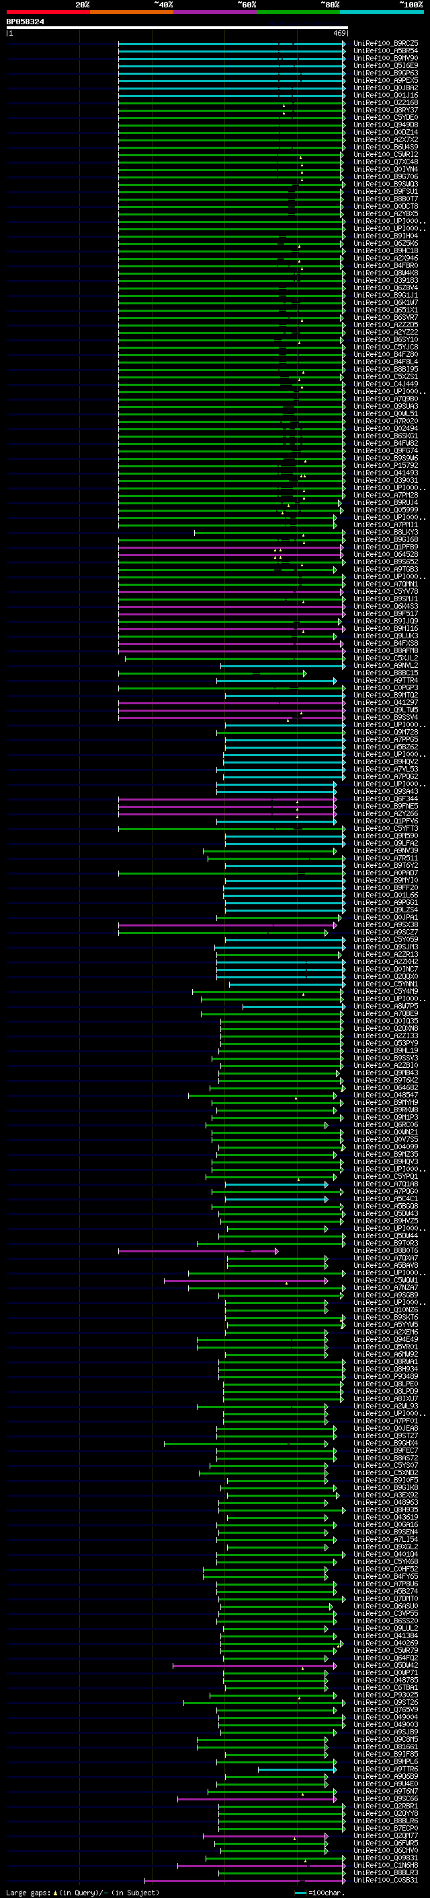Click the cyan 100% identity legend segment
The width and height of the screenshot is (430, 1898).
(382, 12)
